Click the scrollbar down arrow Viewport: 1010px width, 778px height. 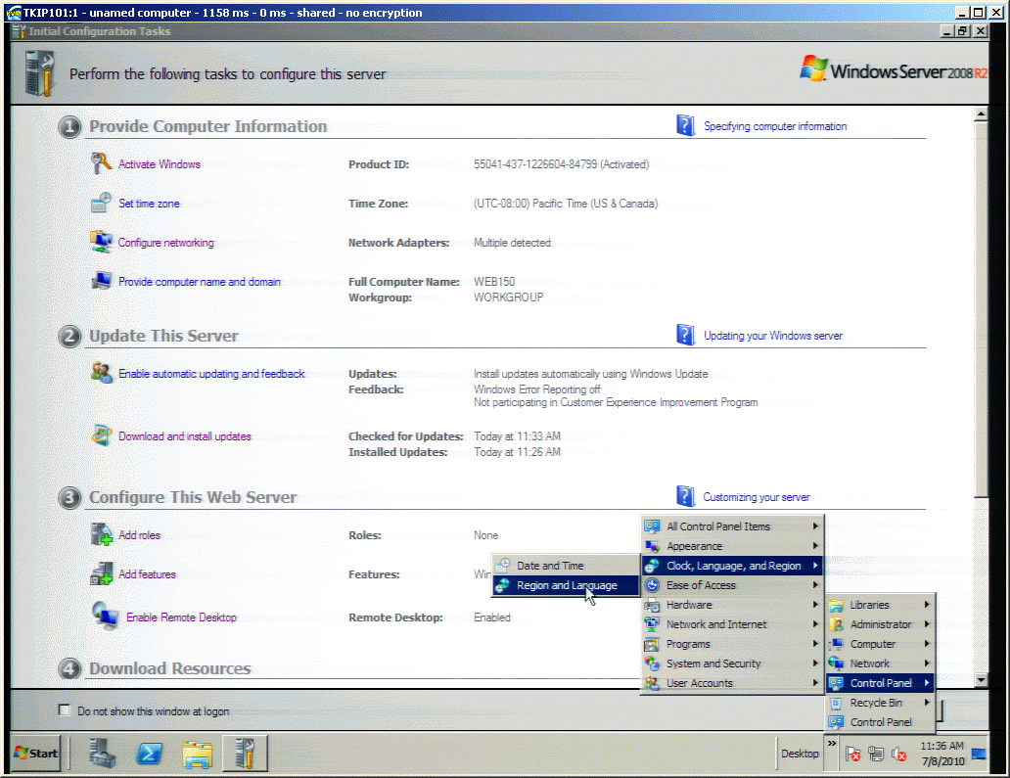click(x=981, y=679)
